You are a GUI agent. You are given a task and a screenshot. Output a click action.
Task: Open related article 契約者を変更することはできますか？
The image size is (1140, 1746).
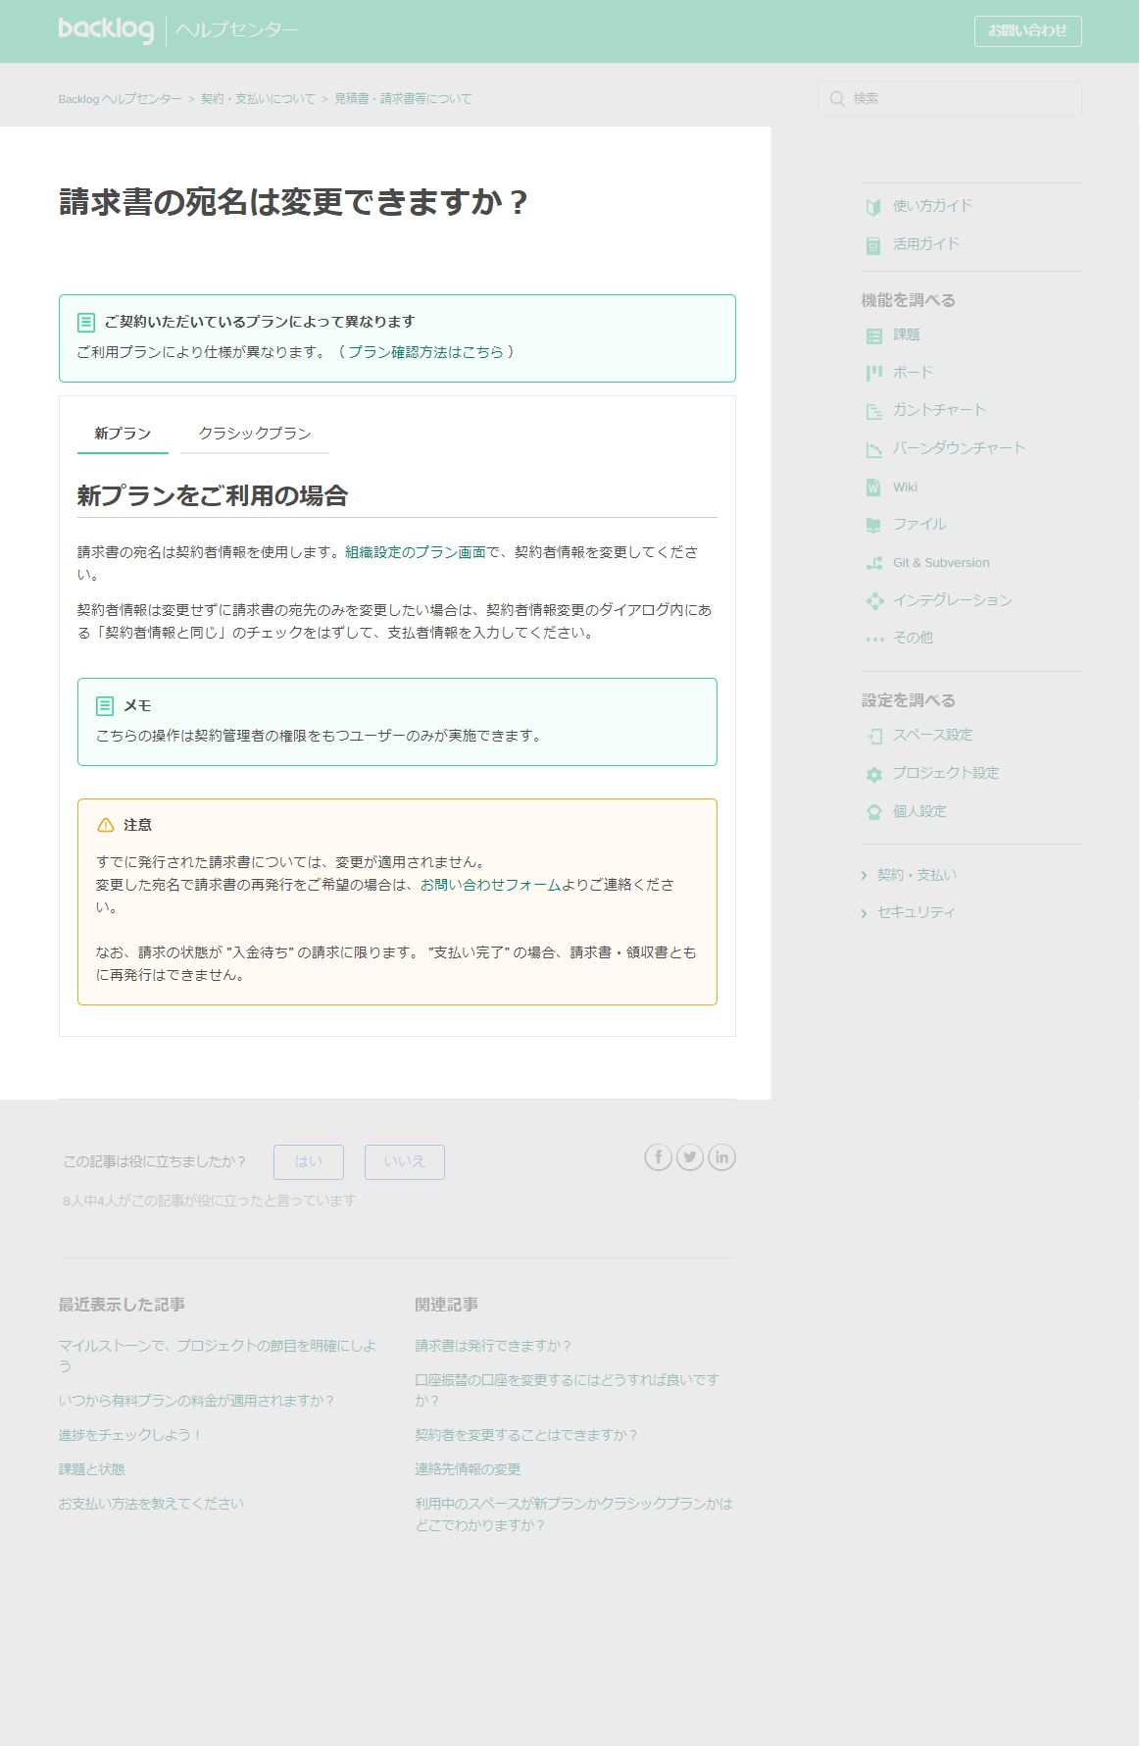coord(525,1435)
